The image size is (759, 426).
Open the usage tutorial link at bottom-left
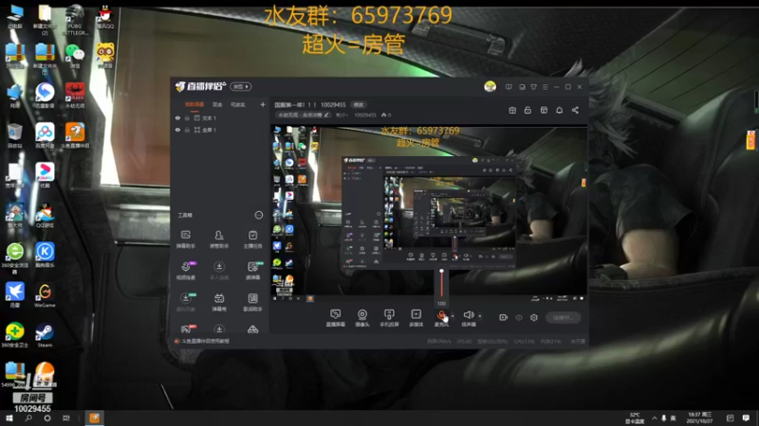click(x=205, y=341)
